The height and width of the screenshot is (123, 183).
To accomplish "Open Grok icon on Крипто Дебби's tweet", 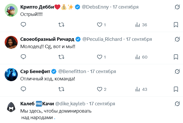I will tap(177, 7).
